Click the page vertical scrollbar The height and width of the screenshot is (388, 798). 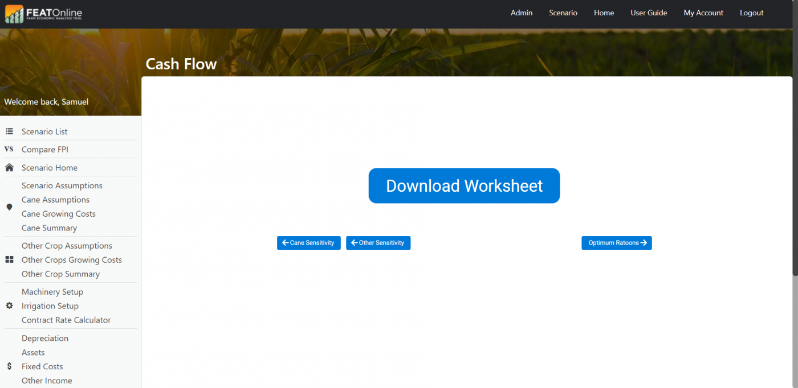795,171
